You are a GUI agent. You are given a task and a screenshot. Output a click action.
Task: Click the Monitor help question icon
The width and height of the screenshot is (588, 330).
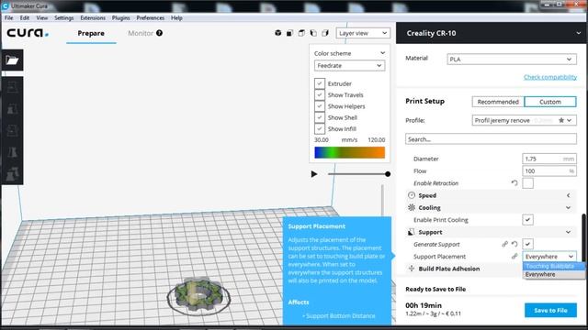[159, 33]
